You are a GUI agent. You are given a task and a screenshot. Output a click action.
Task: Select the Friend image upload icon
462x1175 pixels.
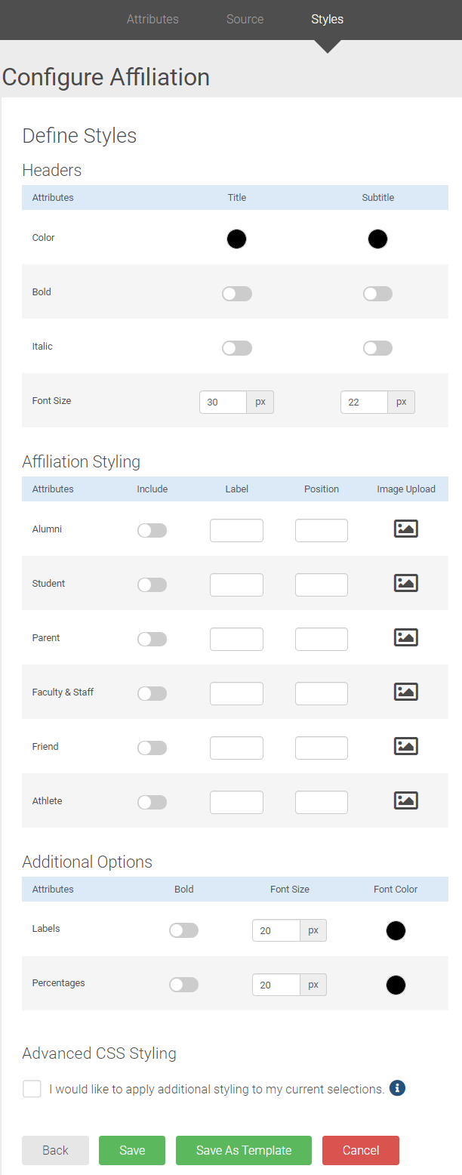(405, 746)
